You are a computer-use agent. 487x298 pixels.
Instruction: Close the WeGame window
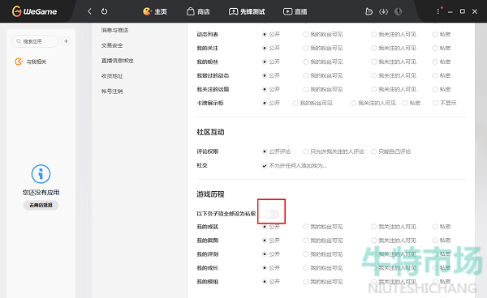point(475,11)
